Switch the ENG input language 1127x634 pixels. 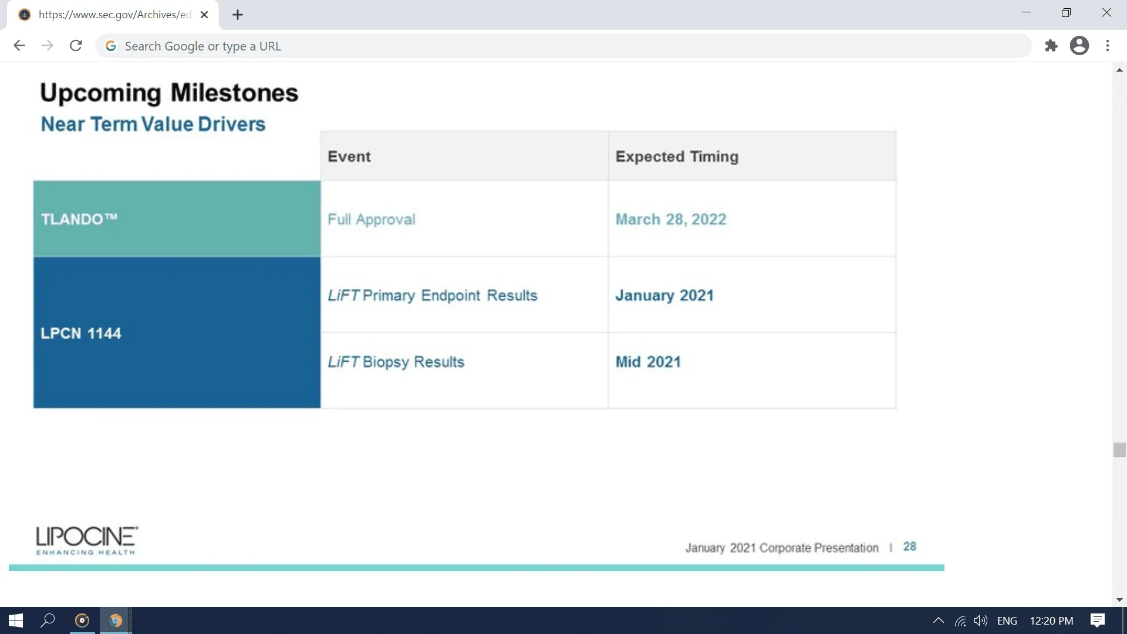(1007, 620)
